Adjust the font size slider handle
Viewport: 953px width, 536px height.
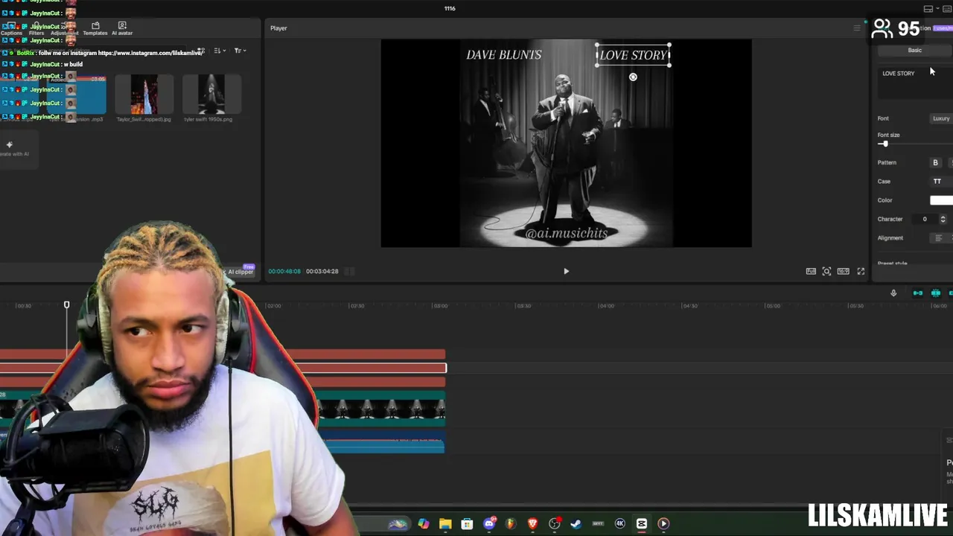[x=885, y=144]
